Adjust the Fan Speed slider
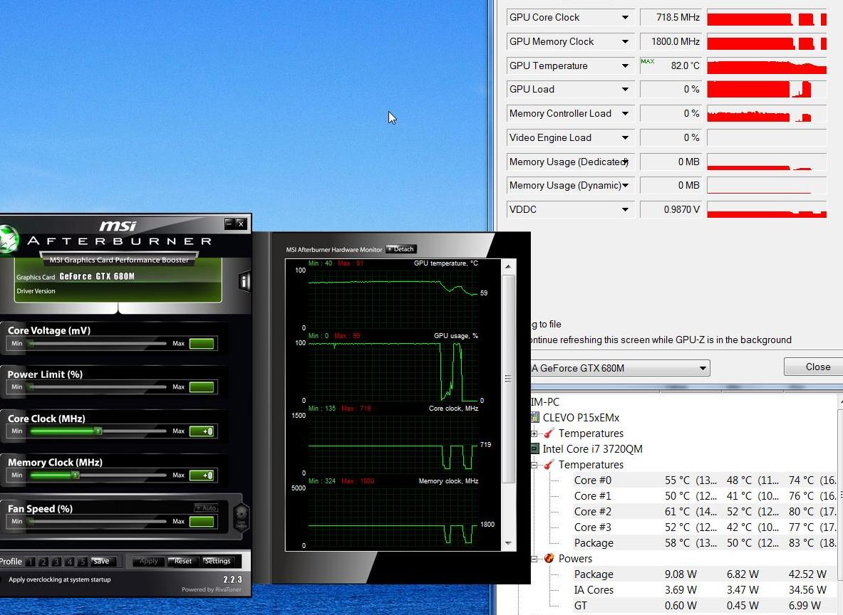 point(97,522)
